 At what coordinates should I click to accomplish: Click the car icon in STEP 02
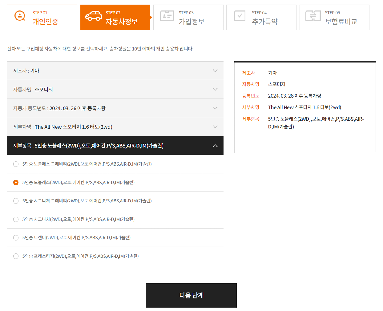(94, 16)
